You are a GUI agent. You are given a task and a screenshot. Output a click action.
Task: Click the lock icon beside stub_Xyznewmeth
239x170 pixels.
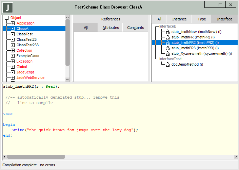click(x=167, y=53)
